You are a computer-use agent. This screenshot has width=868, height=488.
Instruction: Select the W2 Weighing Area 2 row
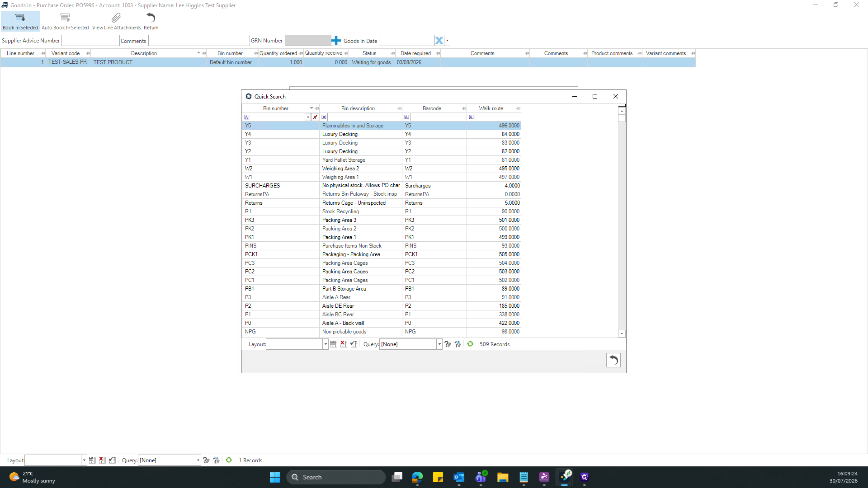[x=382, y=169]
